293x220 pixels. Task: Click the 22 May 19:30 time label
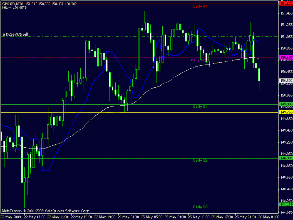click(x=105, y=217)
